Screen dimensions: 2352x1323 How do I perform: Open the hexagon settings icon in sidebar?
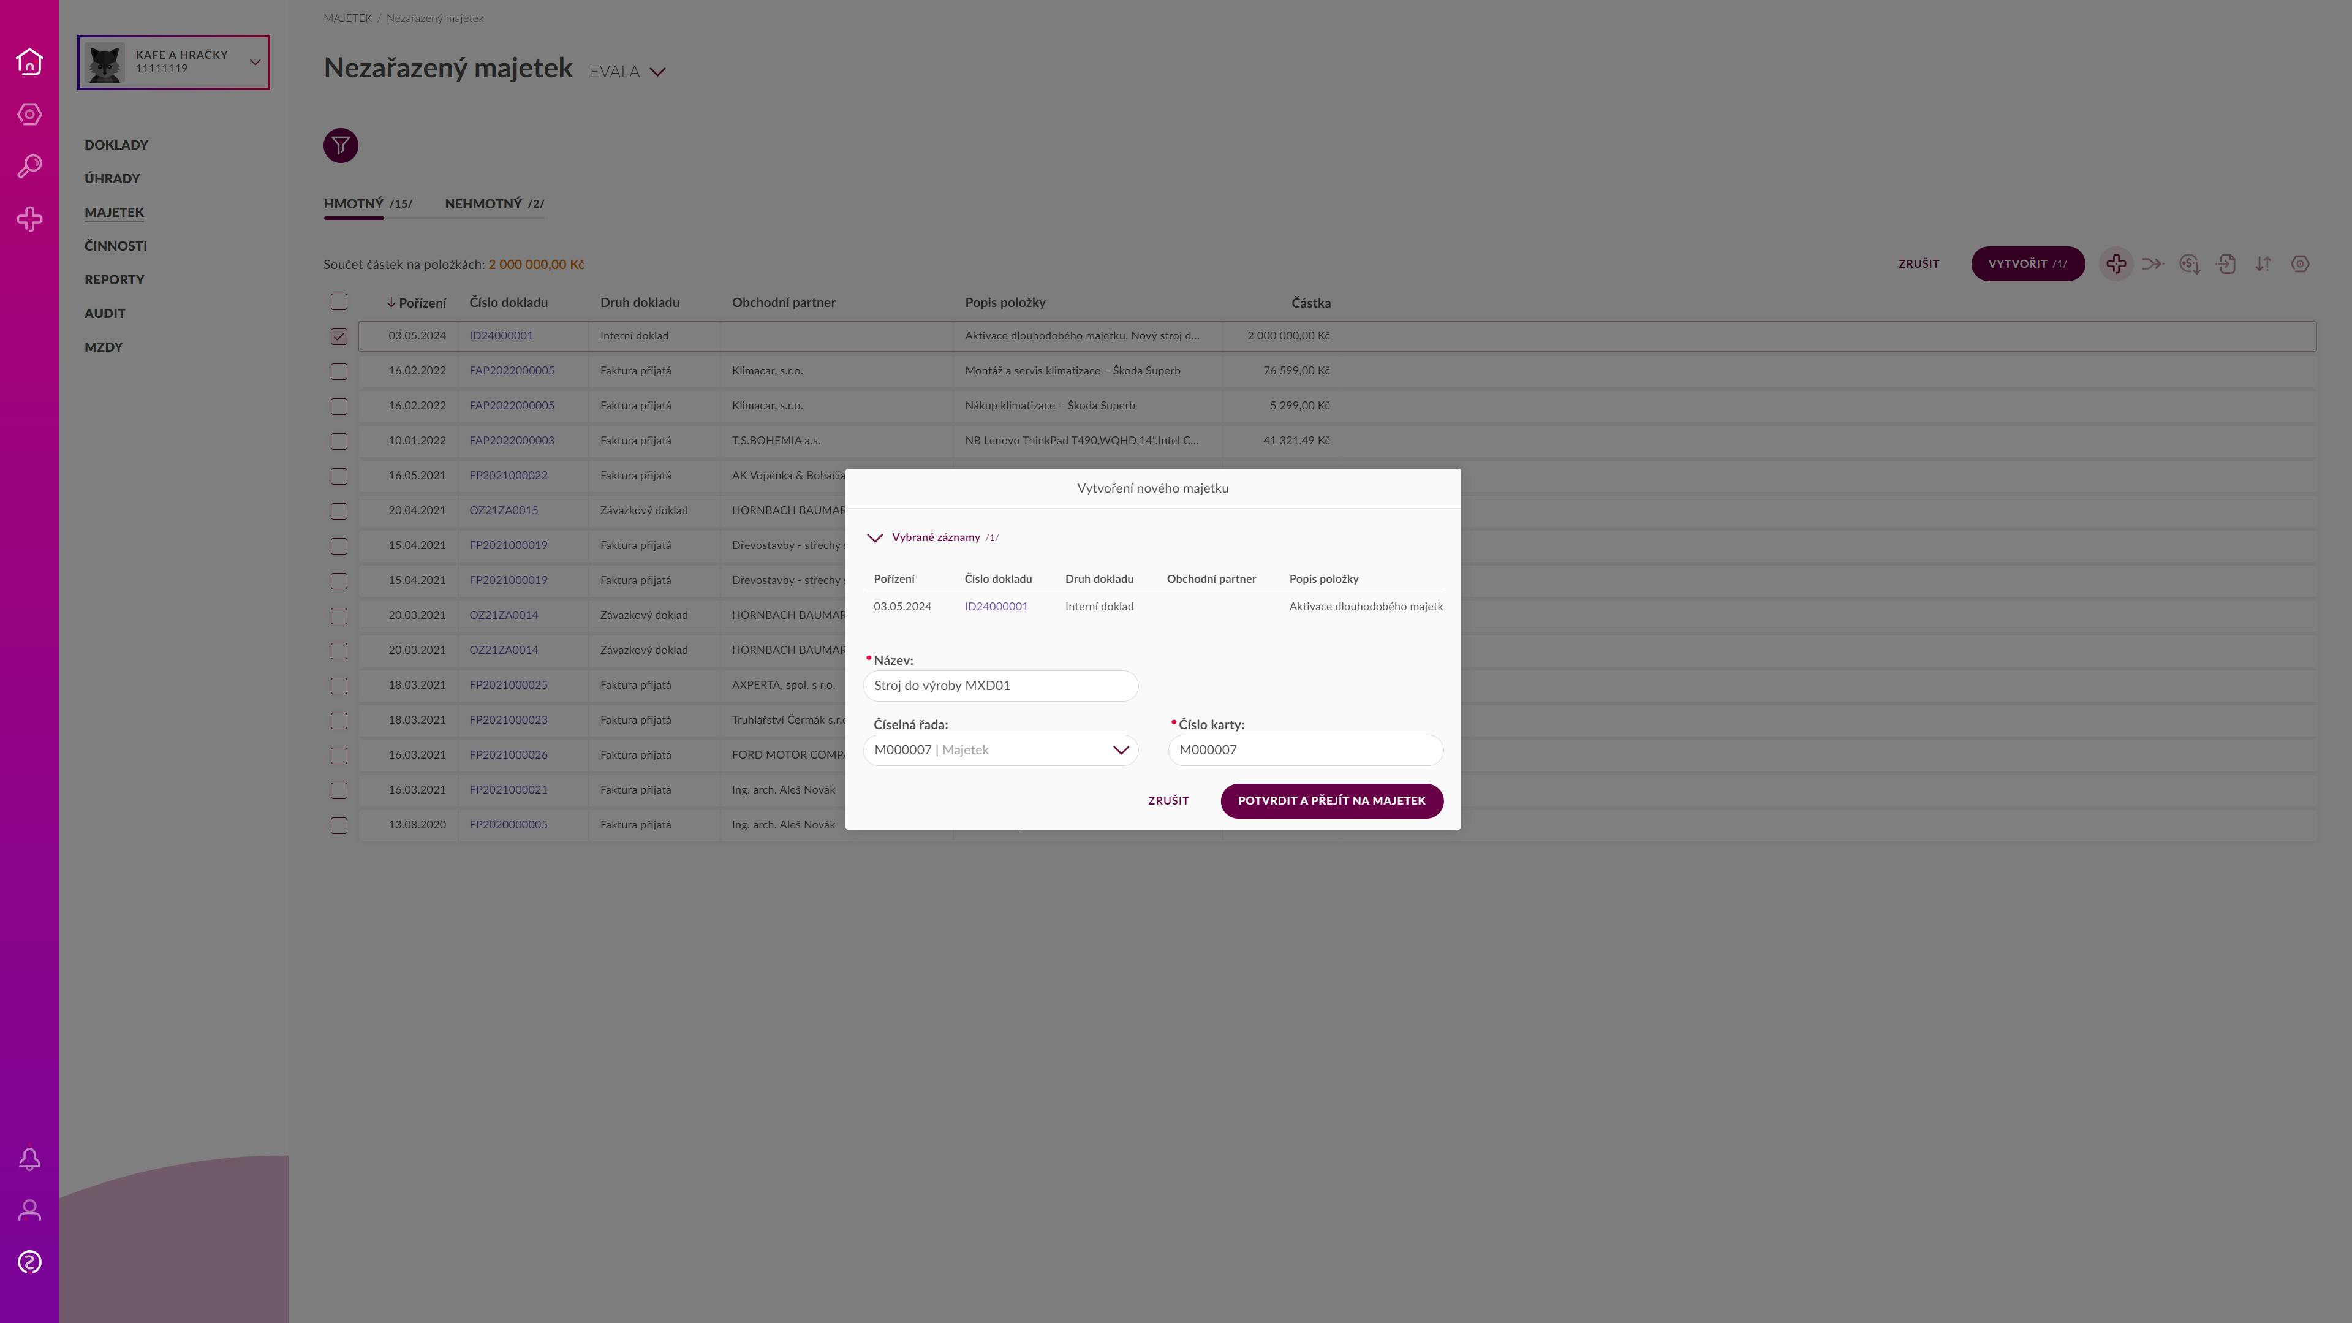click(x=29, y=114)
